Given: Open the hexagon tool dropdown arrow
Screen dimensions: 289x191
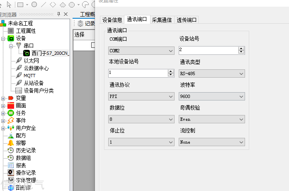Looking at the screenshot, I should [x=78, y=5].
